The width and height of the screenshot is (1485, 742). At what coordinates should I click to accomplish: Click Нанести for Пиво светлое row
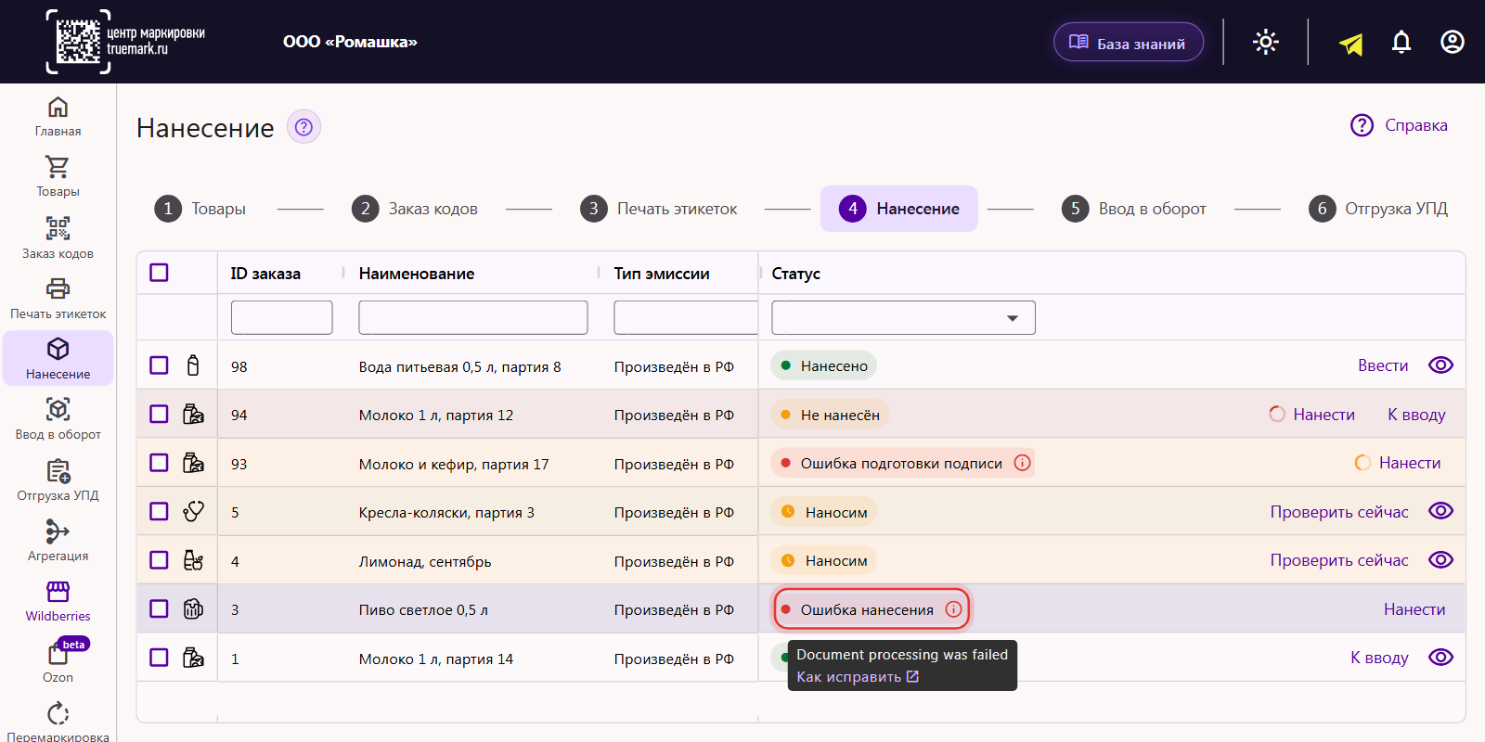[x=1414, y=609]
